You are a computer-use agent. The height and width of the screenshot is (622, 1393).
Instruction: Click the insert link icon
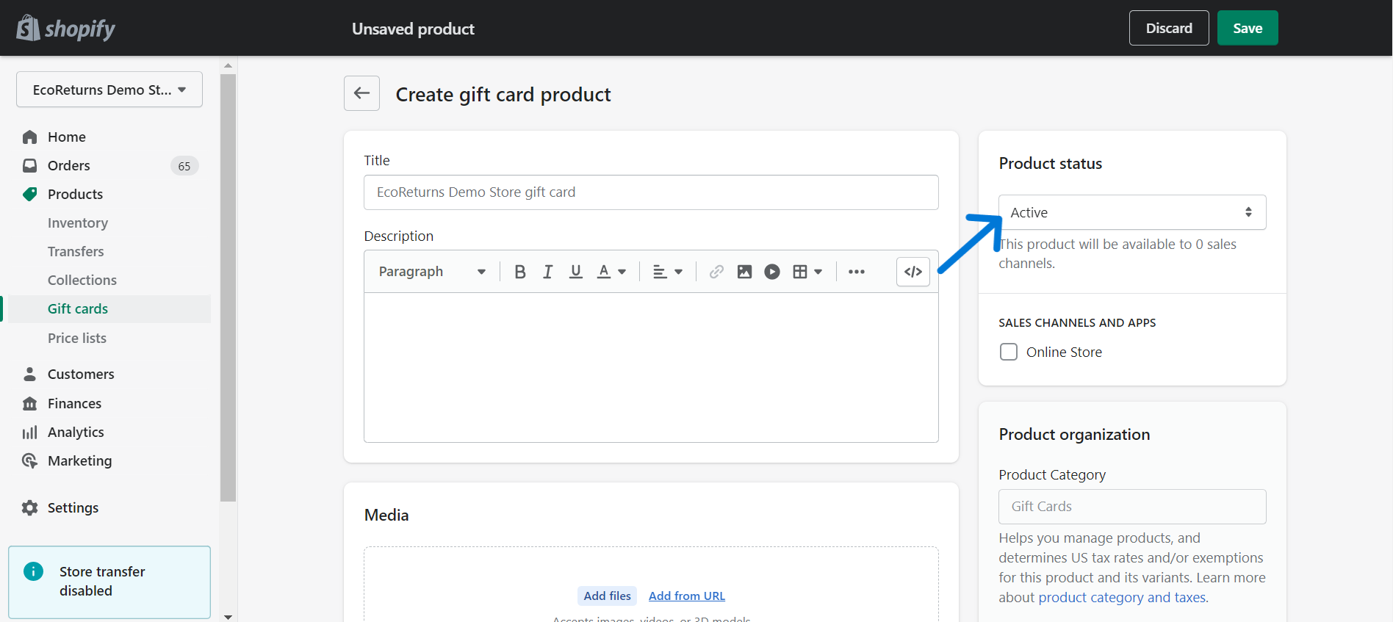[x=716, y=272]
